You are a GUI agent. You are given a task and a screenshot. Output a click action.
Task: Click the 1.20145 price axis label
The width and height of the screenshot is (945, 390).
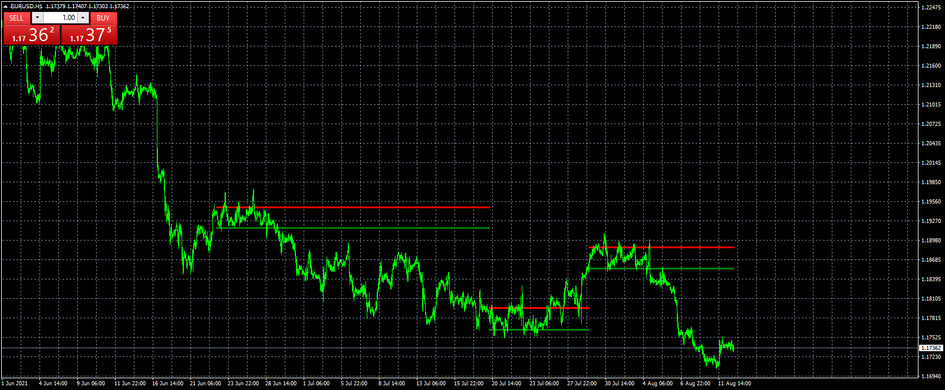click(931, 163)
